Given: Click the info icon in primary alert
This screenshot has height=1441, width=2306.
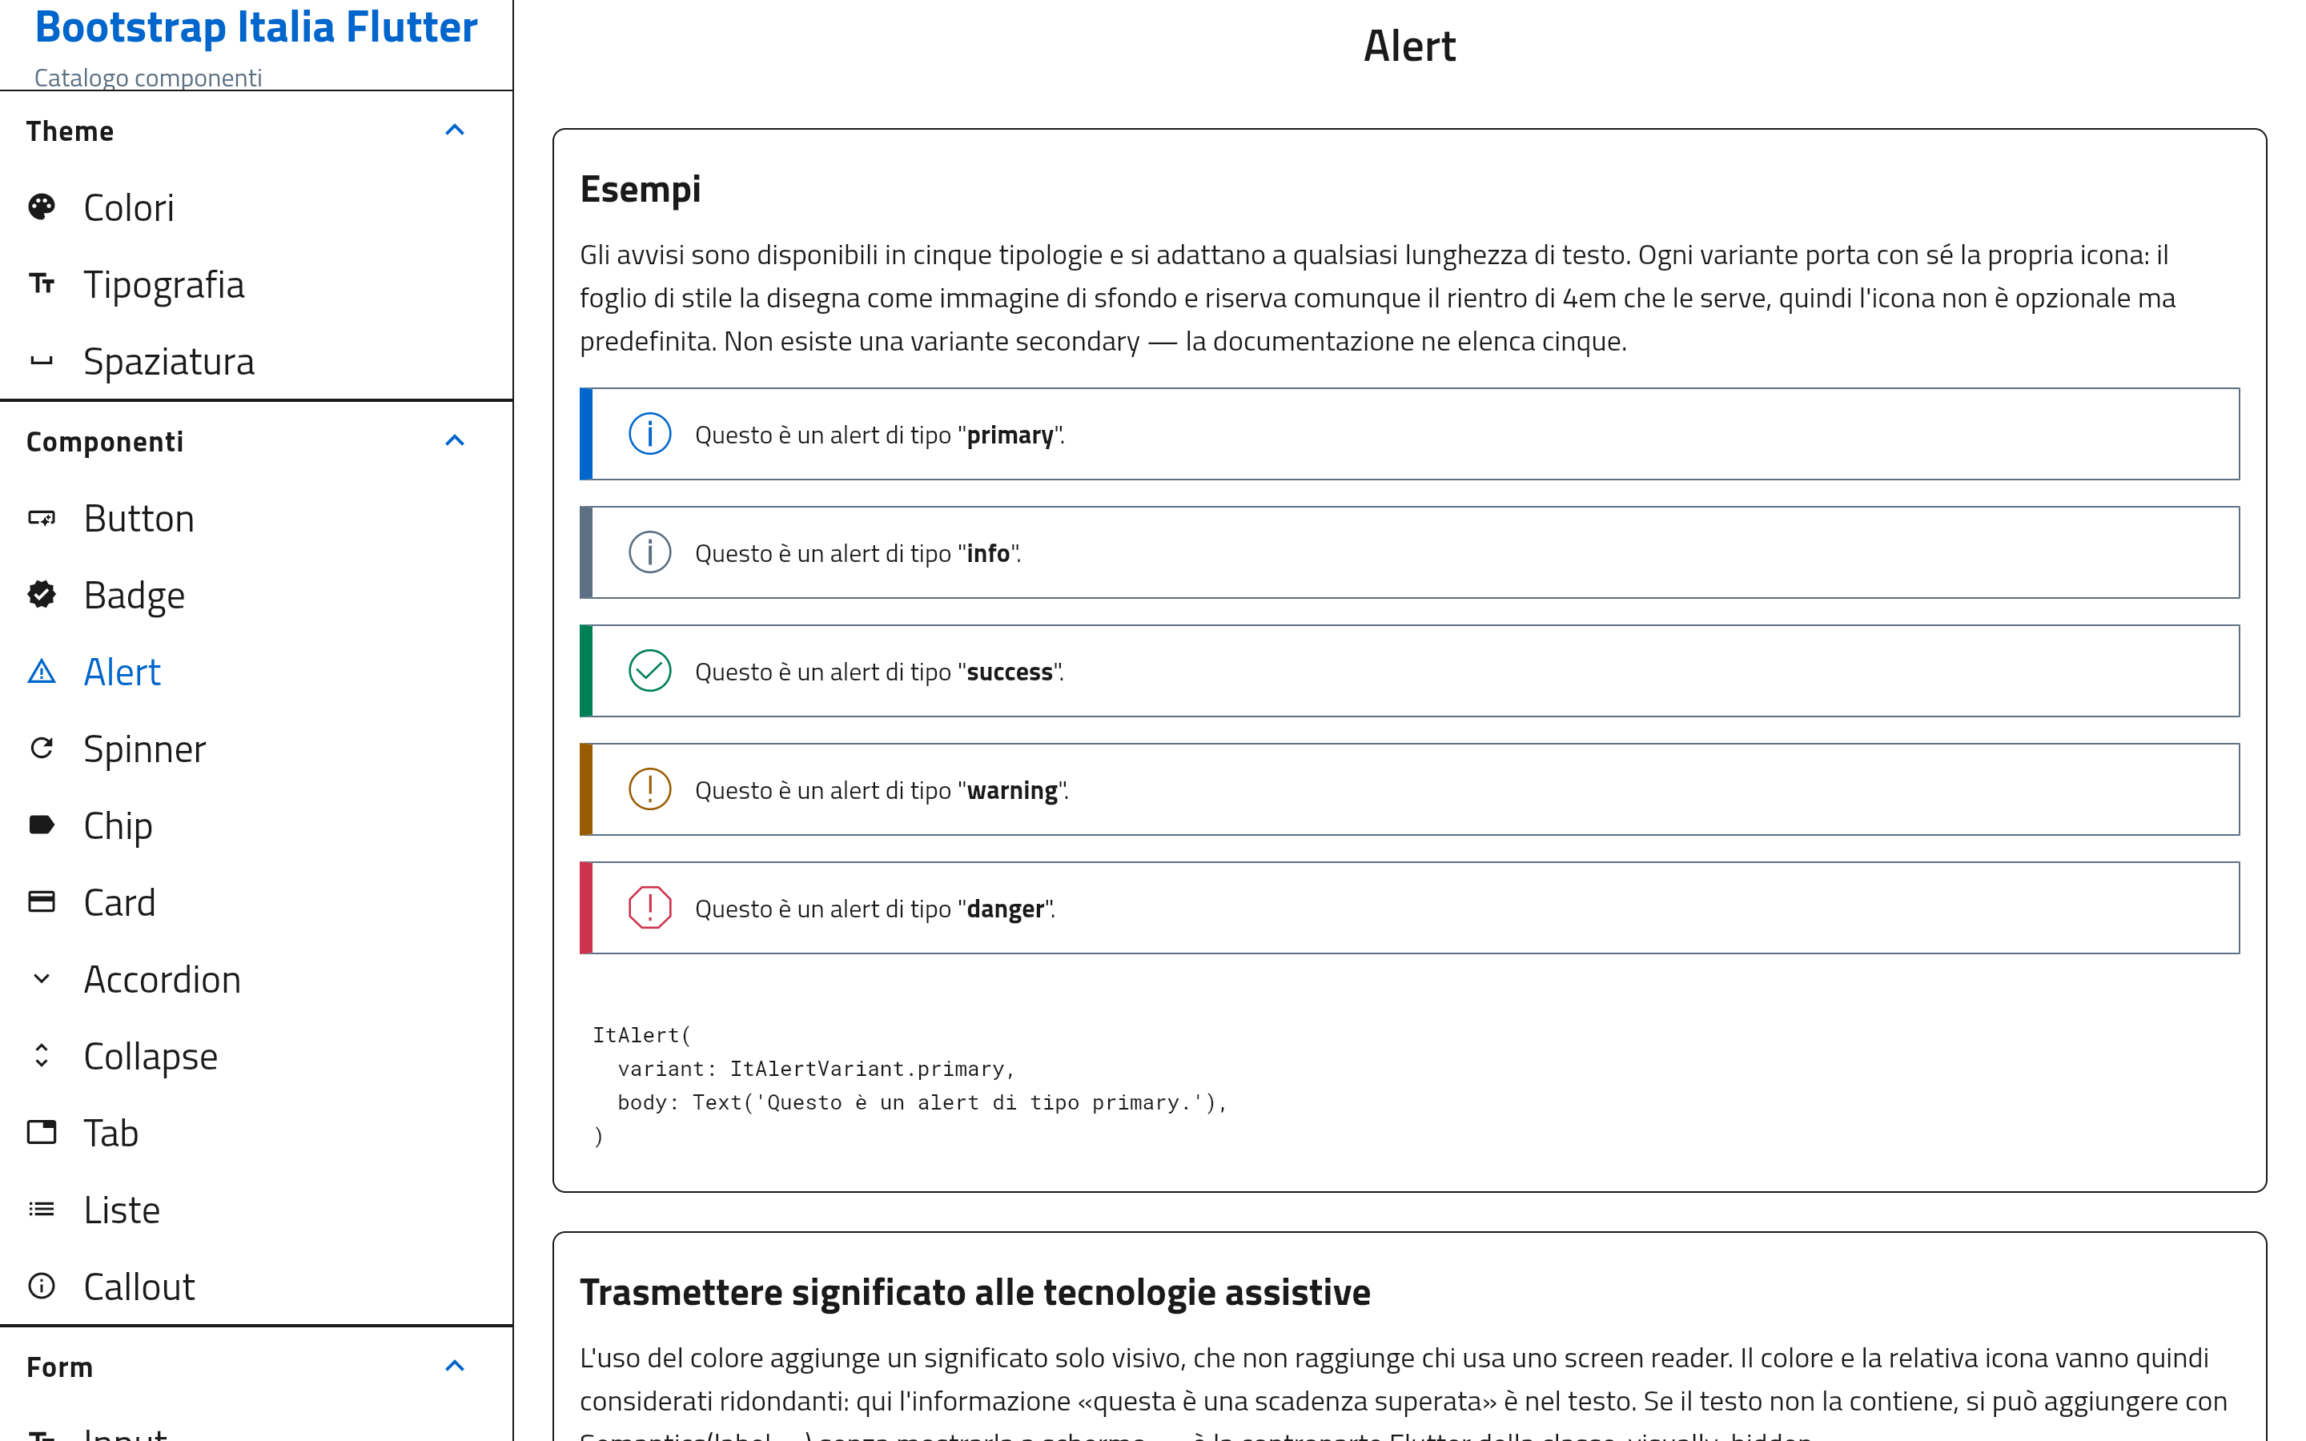Looking at the screenshot, I should pos(650,434).
